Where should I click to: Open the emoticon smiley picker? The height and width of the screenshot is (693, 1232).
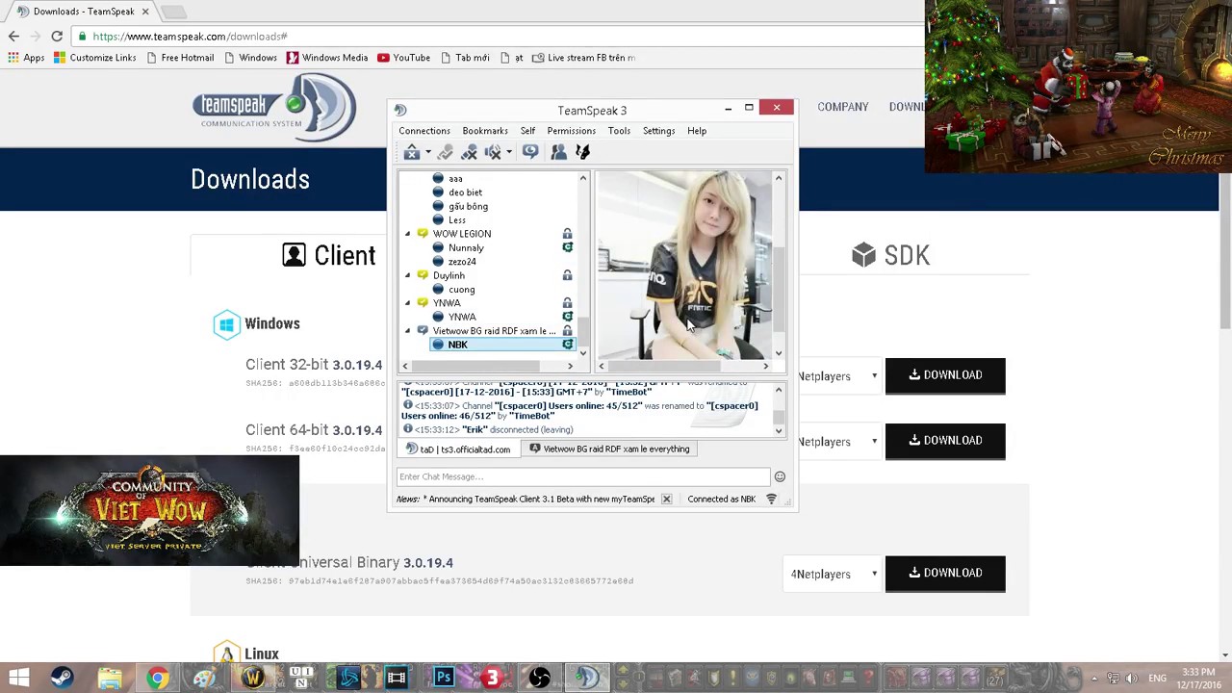point(780,476)
